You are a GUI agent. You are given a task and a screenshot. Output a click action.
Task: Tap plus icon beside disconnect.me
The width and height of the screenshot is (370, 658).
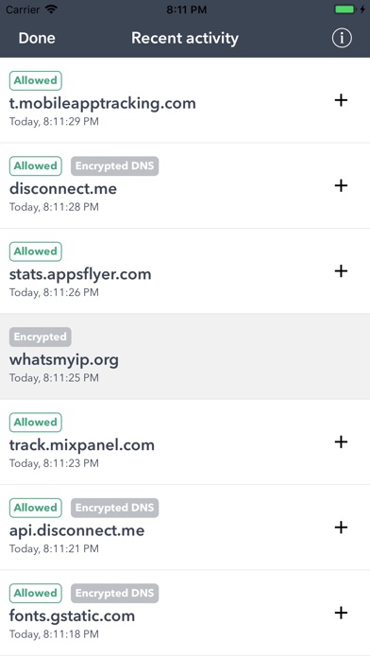point(341,185)
